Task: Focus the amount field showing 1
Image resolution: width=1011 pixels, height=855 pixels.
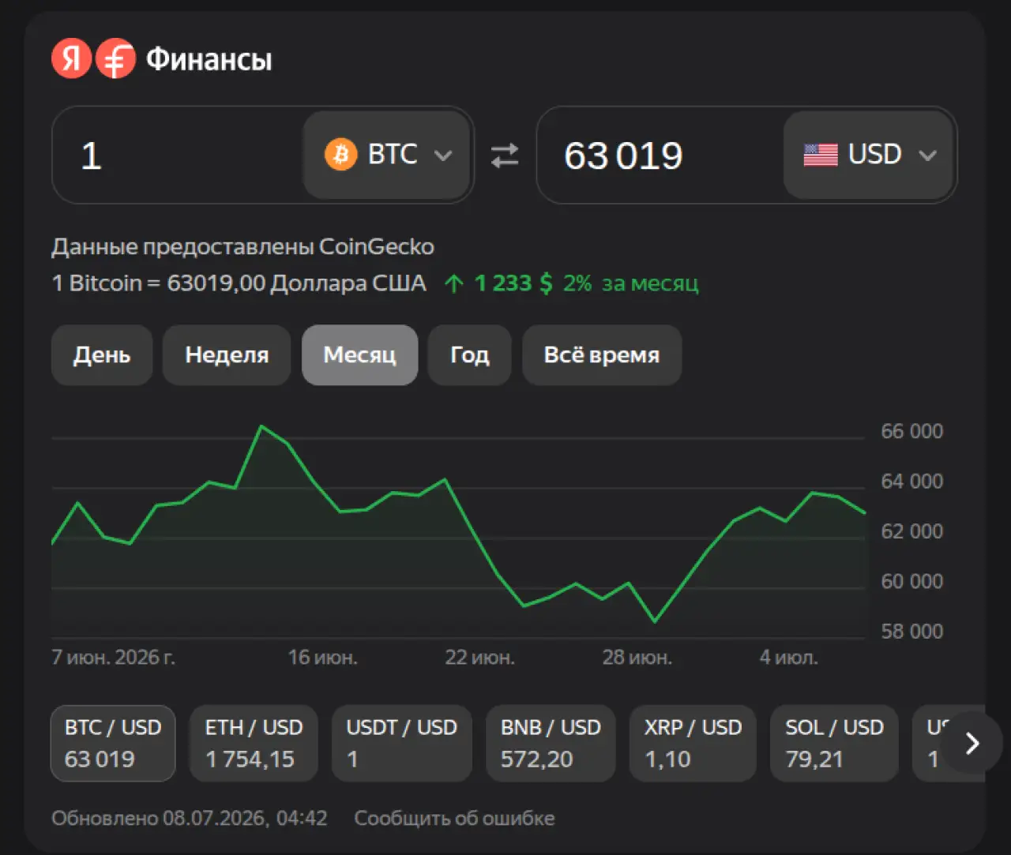Action: 178,155
